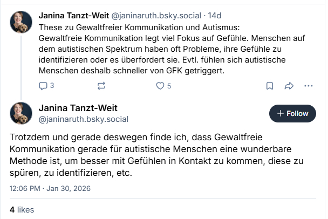Click the main post's larger profile avatar
The width and height of the screenshot is (328, 219).
(x=21, y=113)
